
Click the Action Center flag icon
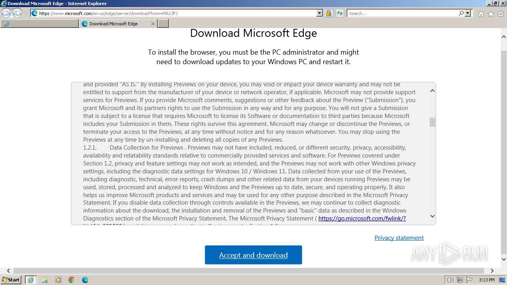pyautogui.click(x=469, y=280)
